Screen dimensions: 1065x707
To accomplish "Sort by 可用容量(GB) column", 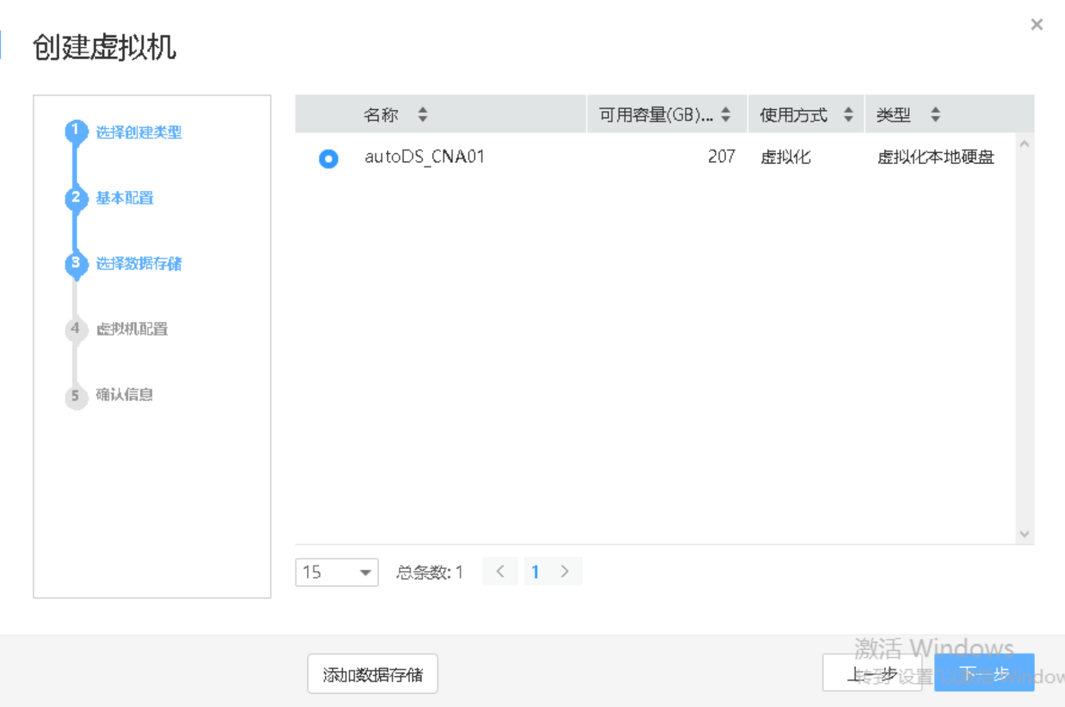I will point(725,114).
